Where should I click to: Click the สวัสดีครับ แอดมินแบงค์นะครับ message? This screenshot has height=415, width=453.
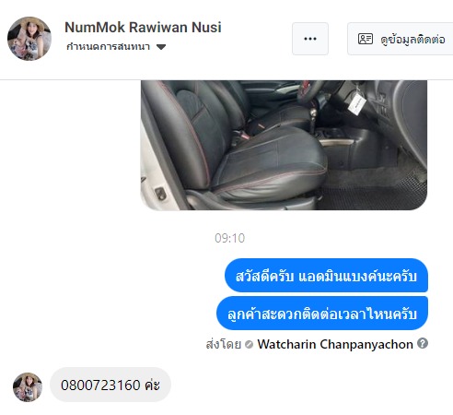(327, 276)
